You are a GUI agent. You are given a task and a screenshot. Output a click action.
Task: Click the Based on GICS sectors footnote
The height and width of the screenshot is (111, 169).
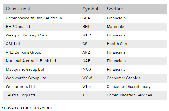point(27,108)
